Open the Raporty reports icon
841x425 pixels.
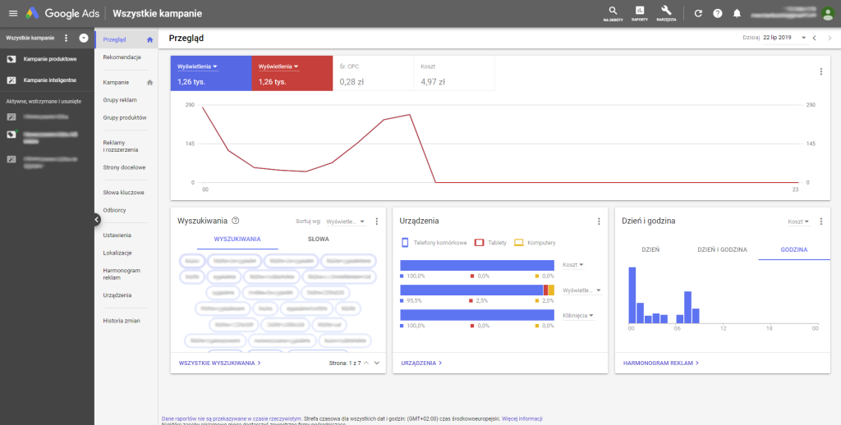(640, 11)
